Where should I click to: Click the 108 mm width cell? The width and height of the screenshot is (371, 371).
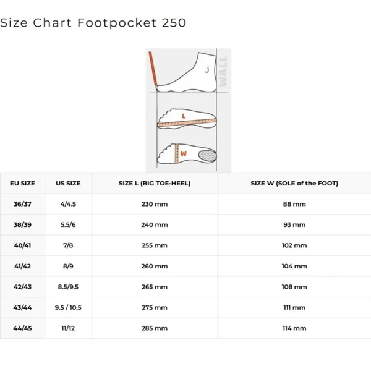[294, 287]
